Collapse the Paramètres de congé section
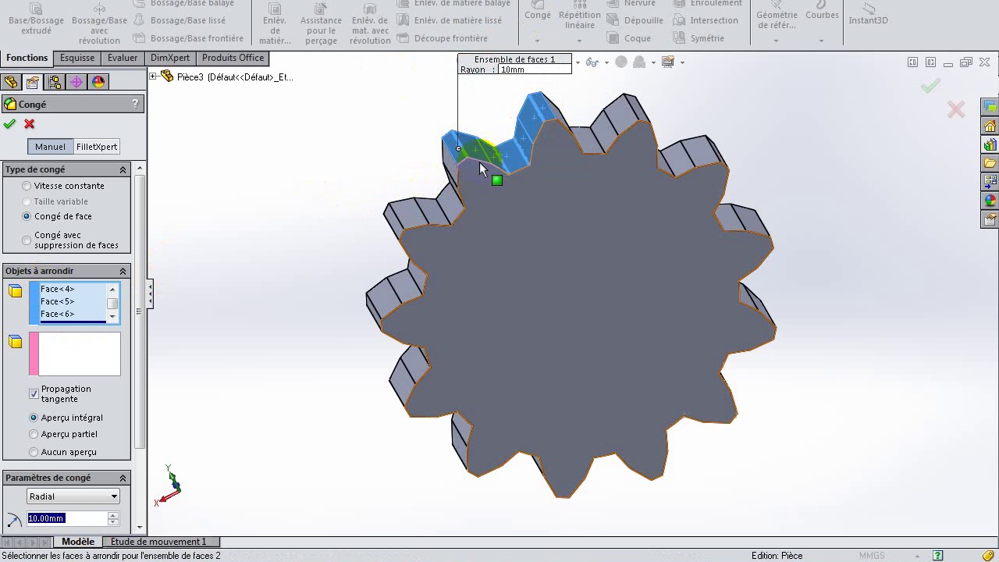Image resolution: width=999 pixels, height=562 pixels. point(123,478)
